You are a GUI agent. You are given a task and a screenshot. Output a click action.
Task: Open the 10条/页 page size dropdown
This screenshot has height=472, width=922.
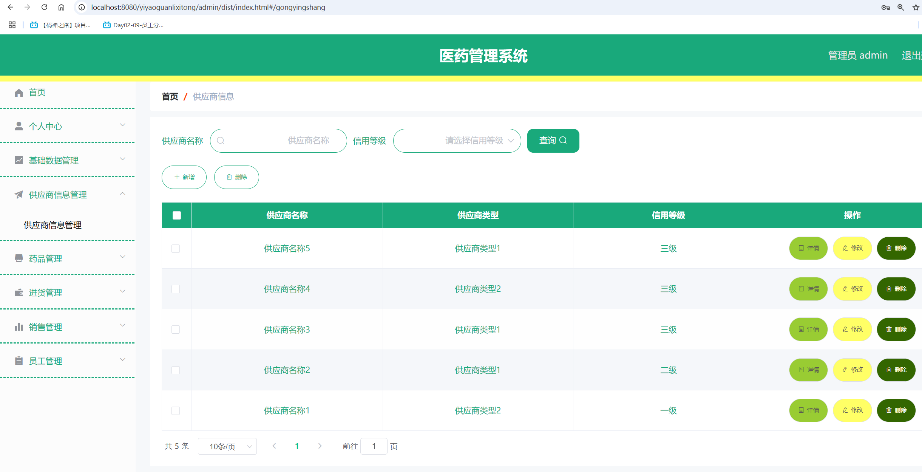[227, 446]
